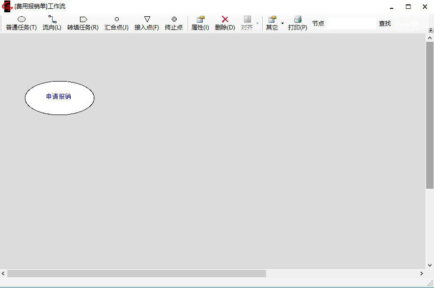Select the 流向(L) connector tool
Screen dimensions: 434x288
[52, 23]
